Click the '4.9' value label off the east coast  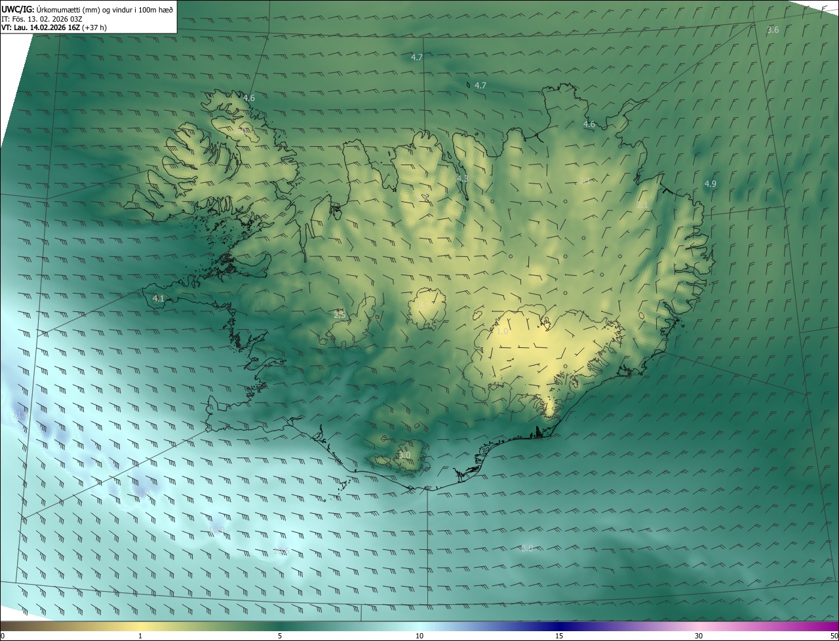tap(710, 184)
